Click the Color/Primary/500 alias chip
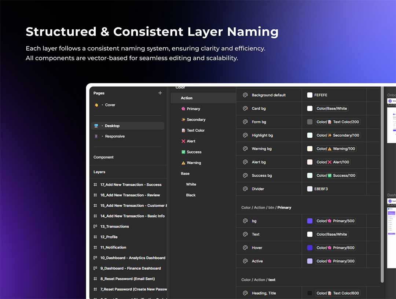The height and width of the screenshot is (299, 396). (335, 221)
